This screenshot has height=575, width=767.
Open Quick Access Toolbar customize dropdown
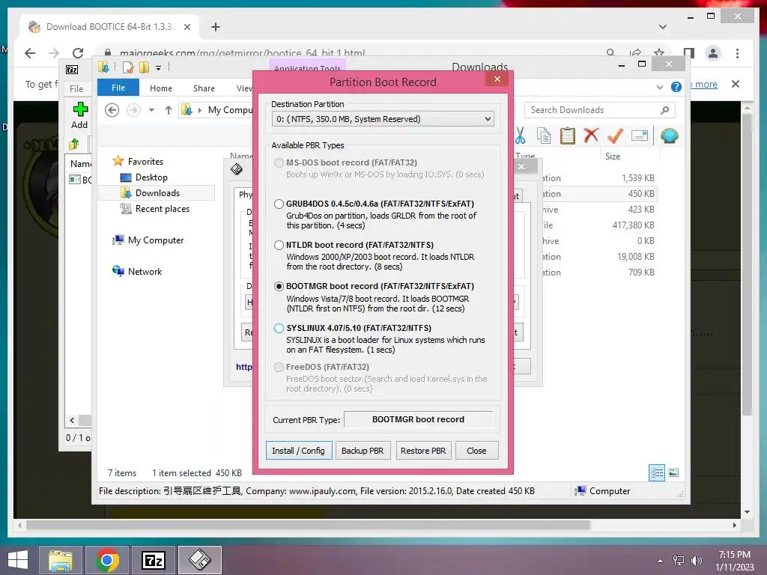click(159, 68)
